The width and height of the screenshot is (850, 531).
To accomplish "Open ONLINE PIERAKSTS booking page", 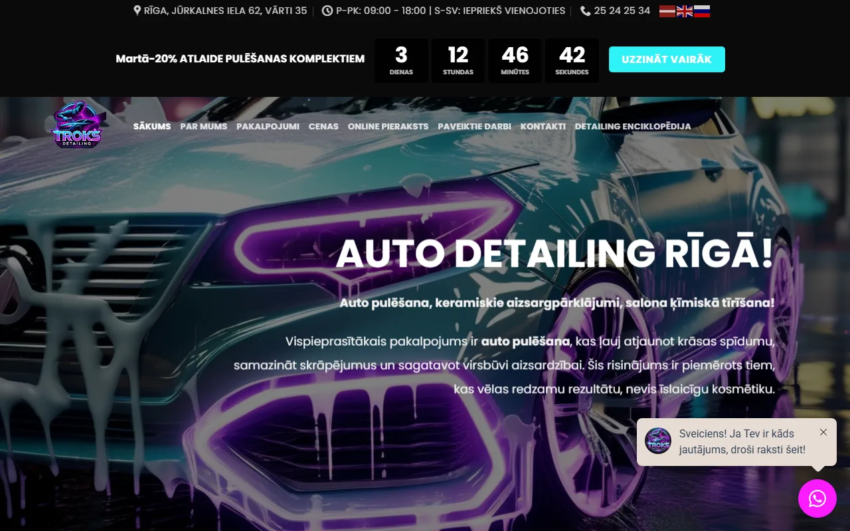I will tap(388, 126).
